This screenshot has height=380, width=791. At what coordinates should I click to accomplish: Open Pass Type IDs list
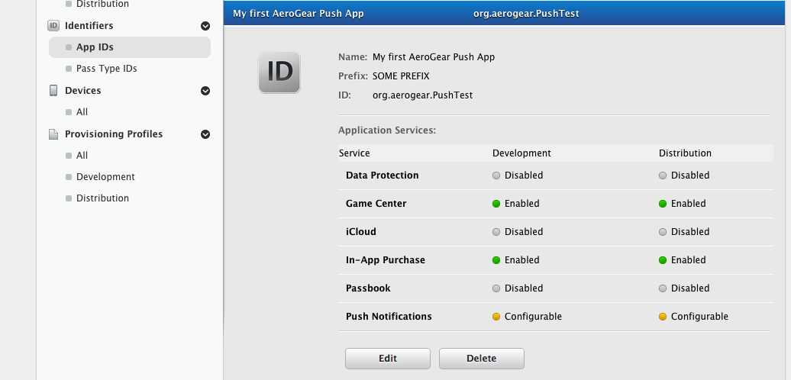(x=106, y=69)
